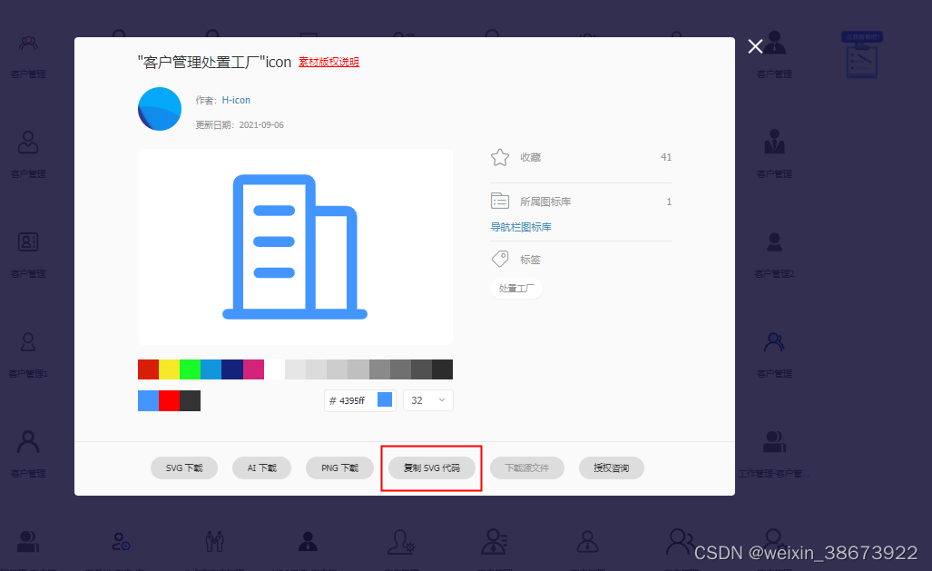
Task: Pick the white palette swatch
Action: pos(275,369)
